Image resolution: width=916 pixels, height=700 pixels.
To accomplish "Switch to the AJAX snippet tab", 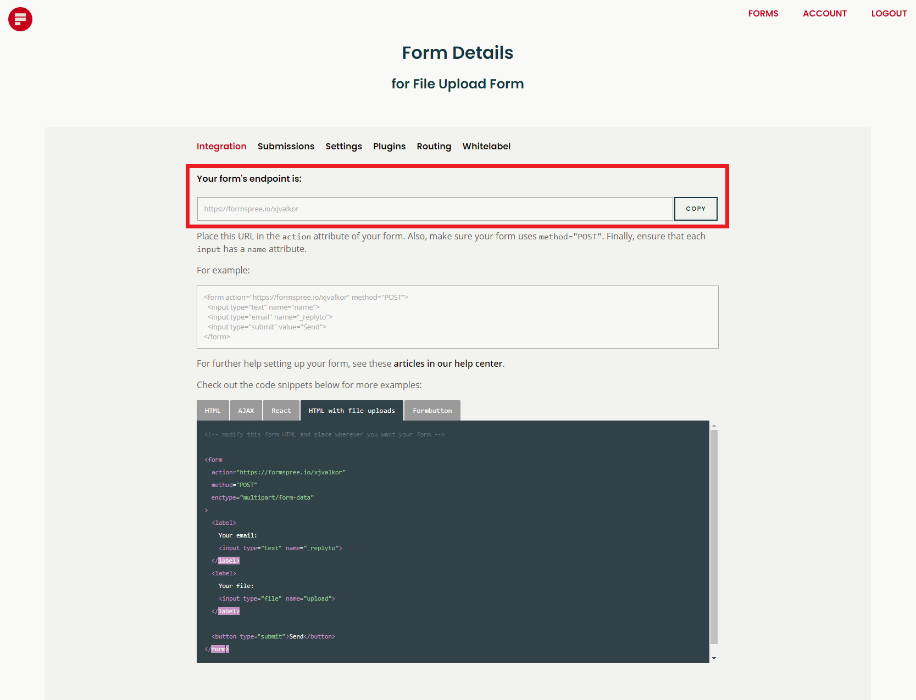I will [x=246, y=410].
